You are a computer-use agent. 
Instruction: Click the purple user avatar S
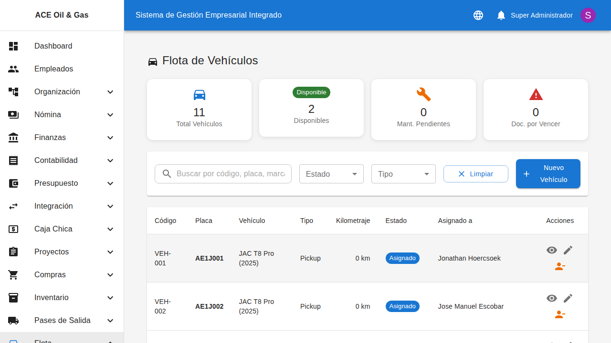pyautogui.click(x=588, y=15)
